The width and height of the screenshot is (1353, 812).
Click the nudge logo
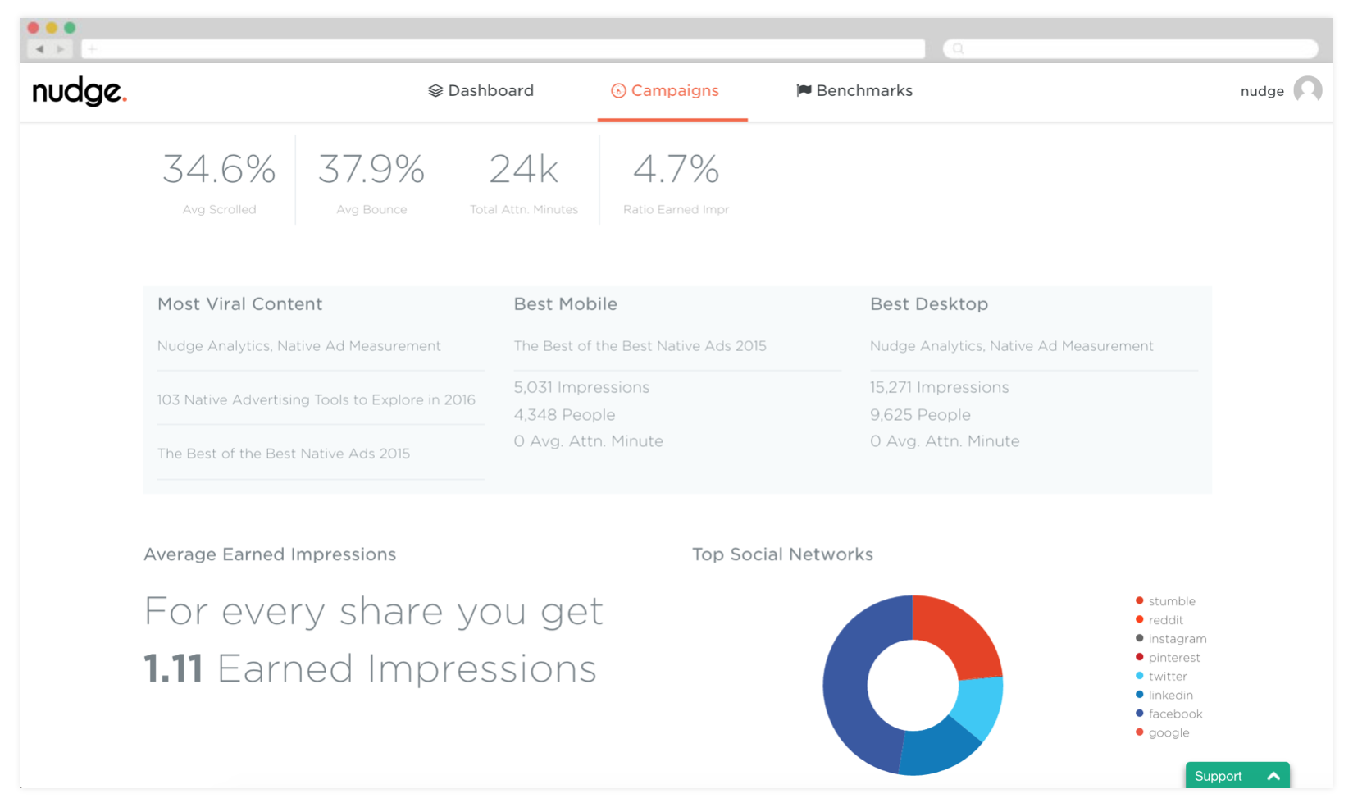[x=78, y=92]
